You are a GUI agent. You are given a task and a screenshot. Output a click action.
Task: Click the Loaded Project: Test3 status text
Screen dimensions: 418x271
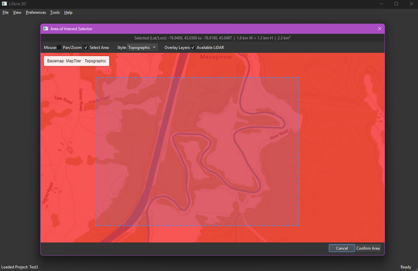pyautogui.click(x=20, y=267)
